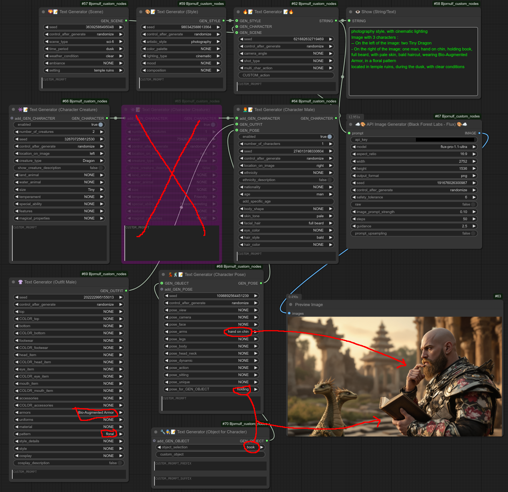Click the right arrow on the steps value

(x=474, y=219)
